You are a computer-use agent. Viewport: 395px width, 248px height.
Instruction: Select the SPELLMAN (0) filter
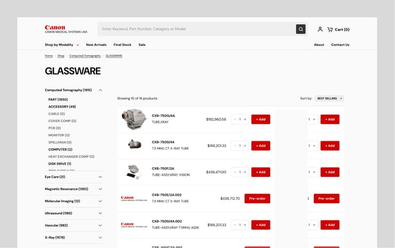coord(60,142)
